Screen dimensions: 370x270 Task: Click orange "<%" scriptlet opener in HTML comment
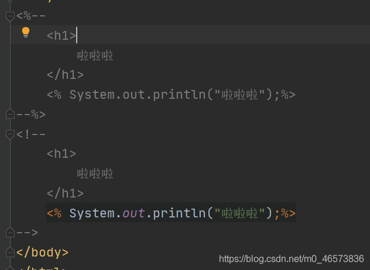pos(54,213)
